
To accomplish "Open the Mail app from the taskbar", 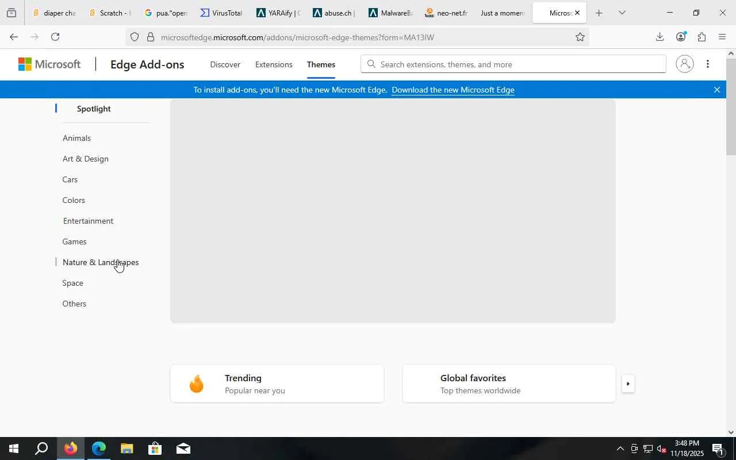I will click(183, 448).
